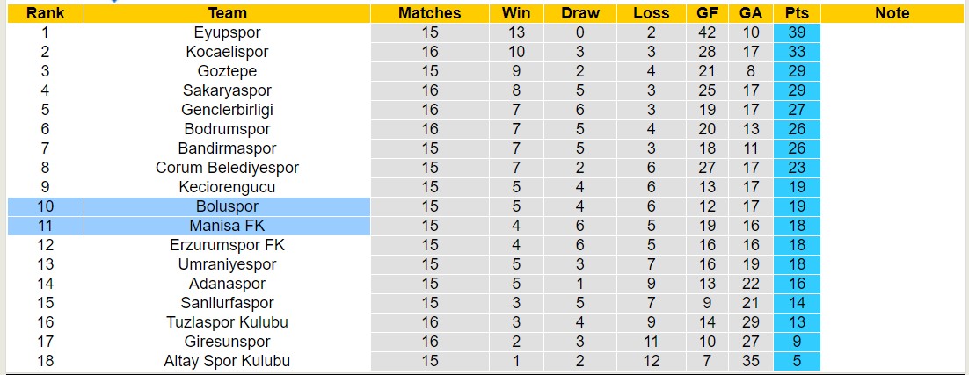Select the GF column header

coord(705,13)
